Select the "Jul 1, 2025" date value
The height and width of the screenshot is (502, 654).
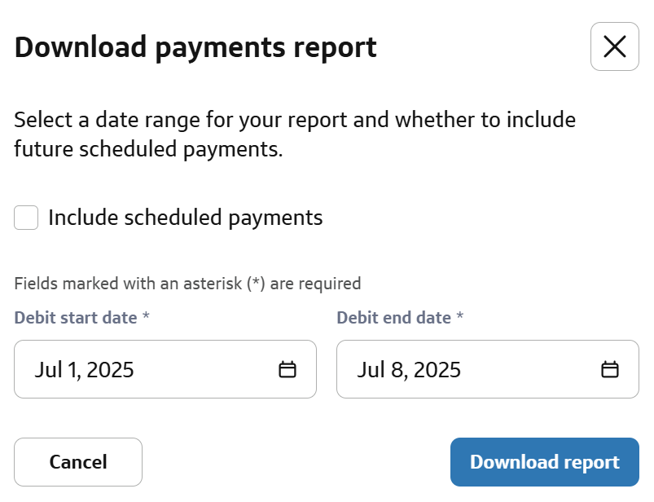(84, 370)
